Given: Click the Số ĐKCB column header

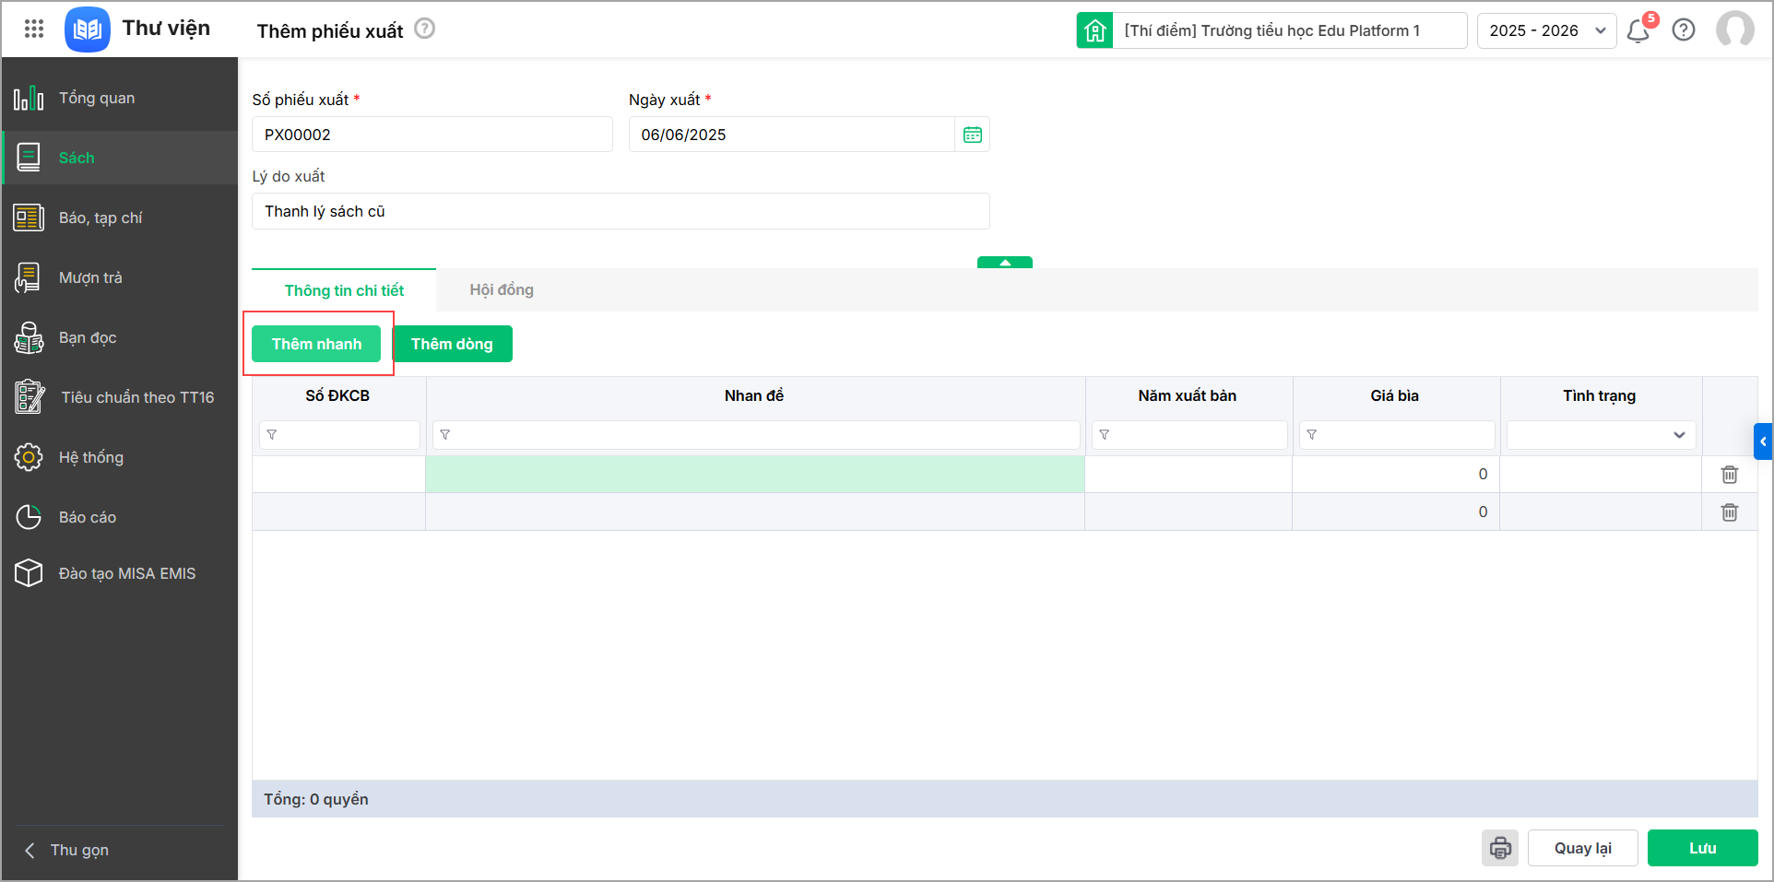Looking at the screenshot, I should tap(337, 395).
